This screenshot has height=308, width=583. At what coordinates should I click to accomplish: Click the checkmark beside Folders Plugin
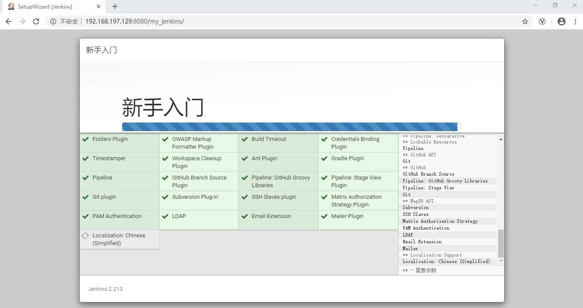(86, 139)
